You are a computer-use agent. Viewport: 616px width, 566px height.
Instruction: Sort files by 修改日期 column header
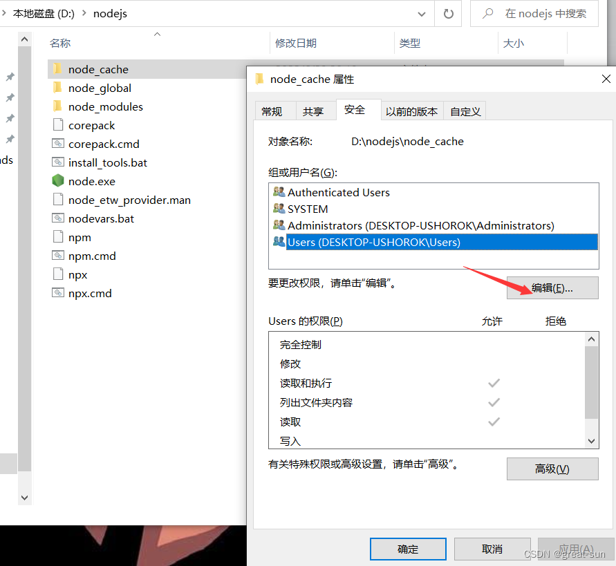[x=296, y=43]
